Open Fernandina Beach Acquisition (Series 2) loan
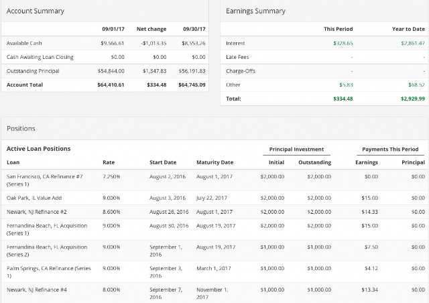The image size is (429, 303). pyautogui.click(x=47, y=251)
